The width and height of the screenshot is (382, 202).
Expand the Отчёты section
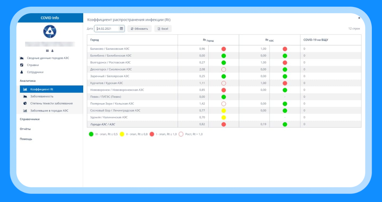point(25,129)
